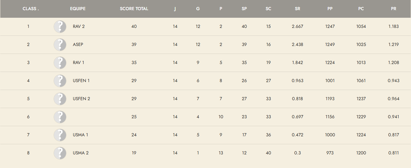The width and height of the screenshot is (411, 168).
Task: Click the RAV 2 team logo placeholder
Action: [60, 27]
